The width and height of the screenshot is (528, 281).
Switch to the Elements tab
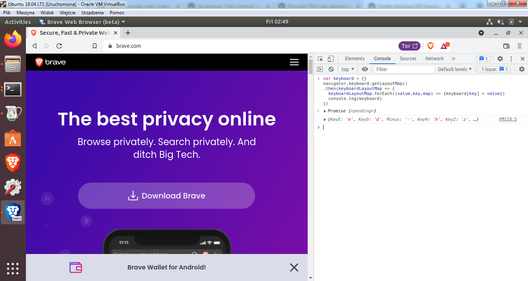354,58
